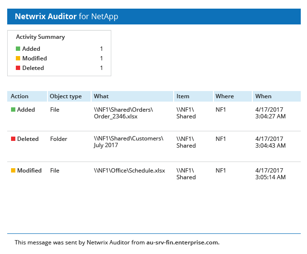The width and height of the screenshot is (307, 254).
Task: Click \\NF1\Shared item in Deleted row
Action: pos(186,142)
